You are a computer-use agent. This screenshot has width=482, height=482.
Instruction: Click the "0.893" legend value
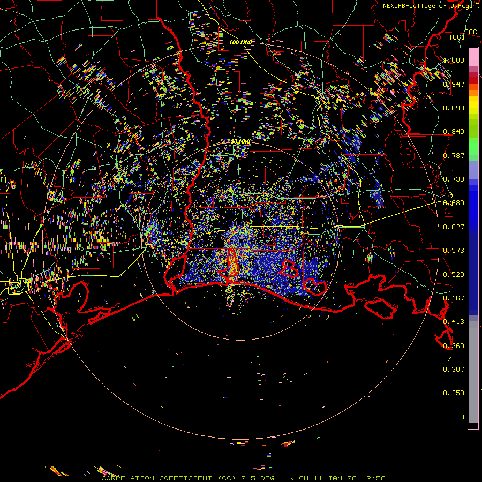coord(454,108)
